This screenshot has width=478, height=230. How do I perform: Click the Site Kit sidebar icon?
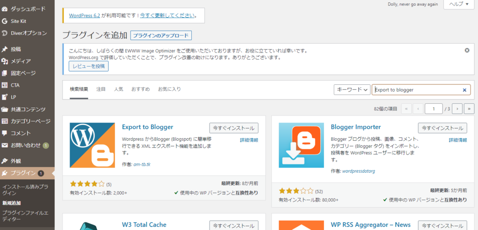(5, 21)
